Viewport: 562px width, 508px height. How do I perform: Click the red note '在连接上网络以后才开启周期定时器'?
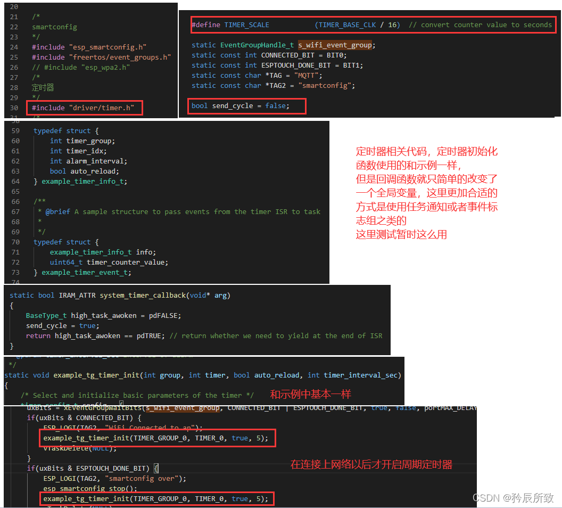pyautogui.click(x=371, y=464)
